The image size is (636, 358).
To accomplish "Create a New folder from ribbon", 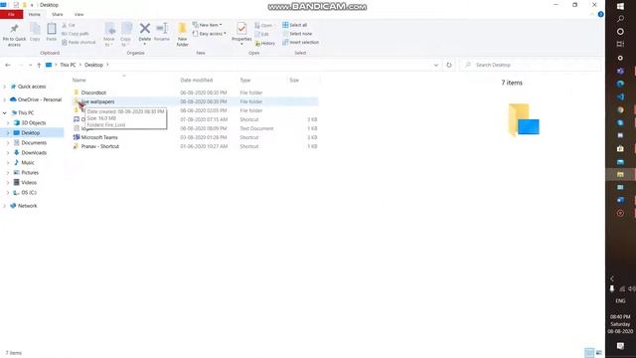I will (x=183, y=34).
